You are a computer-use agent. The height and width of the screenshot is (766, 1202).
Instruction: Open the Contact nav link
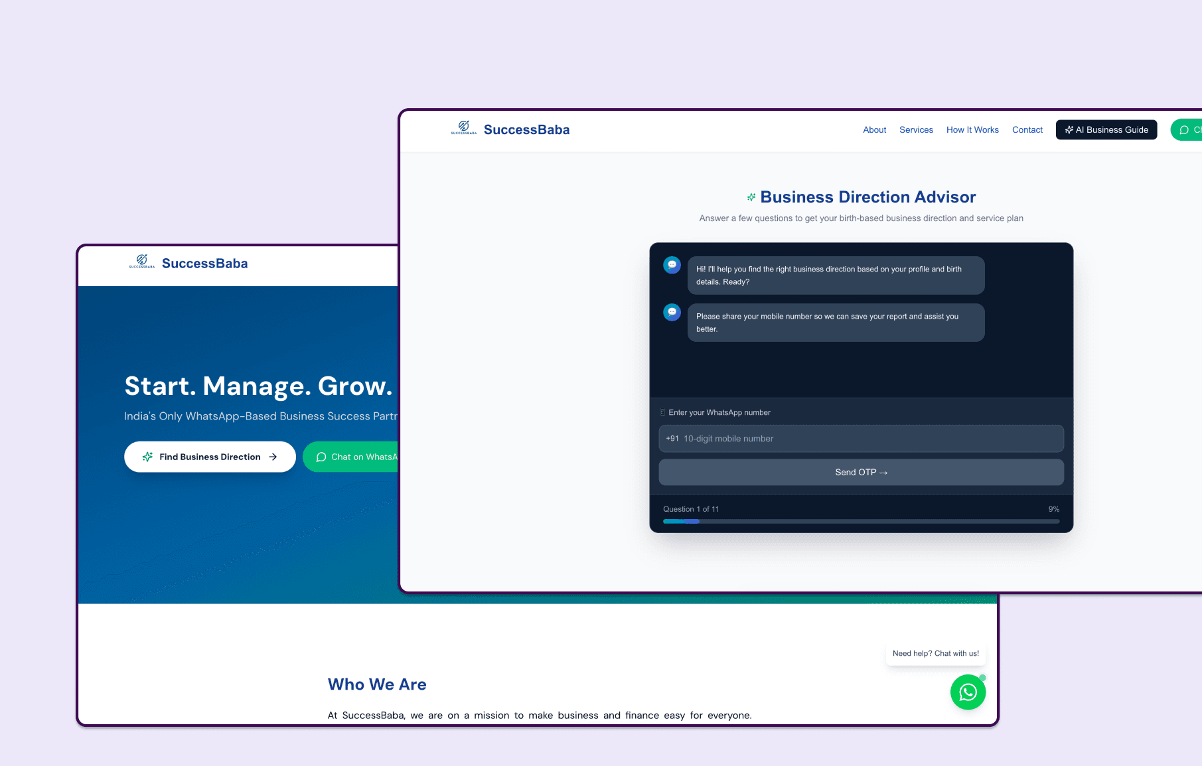tap(1027, 129)
